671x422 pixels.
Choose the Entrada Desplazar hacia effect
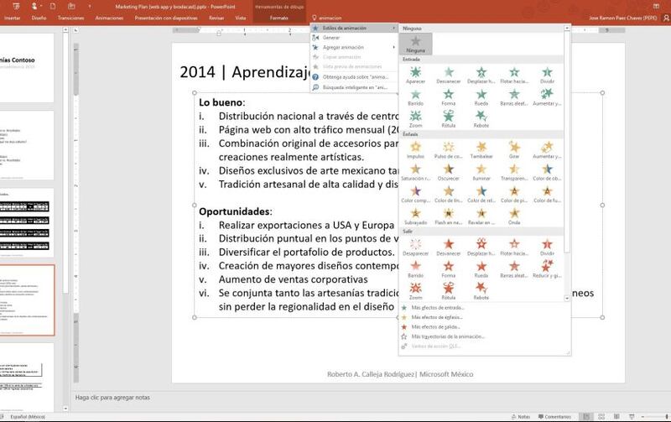pos(481,76)
